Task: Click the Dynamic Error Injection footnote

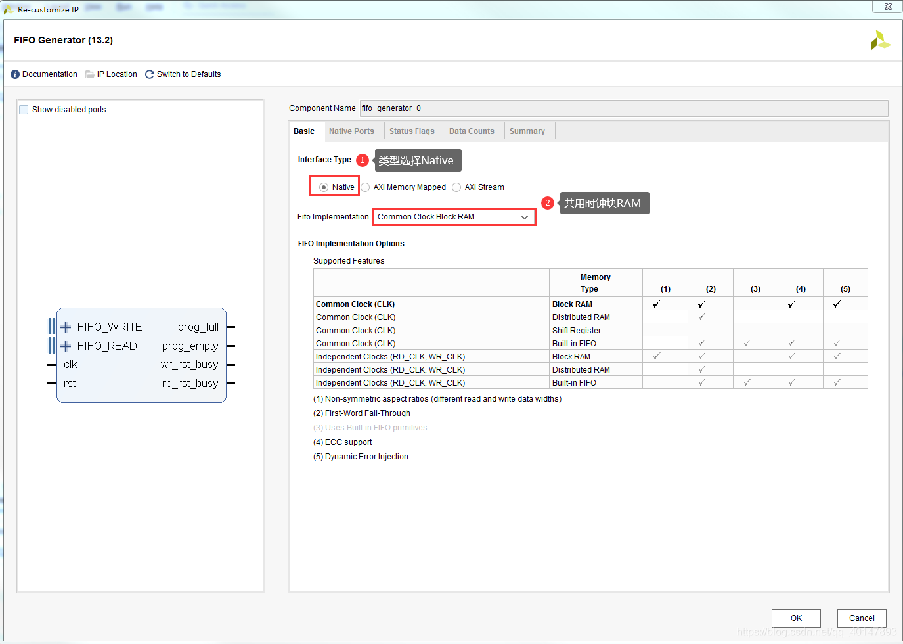Action: [361, 457]
